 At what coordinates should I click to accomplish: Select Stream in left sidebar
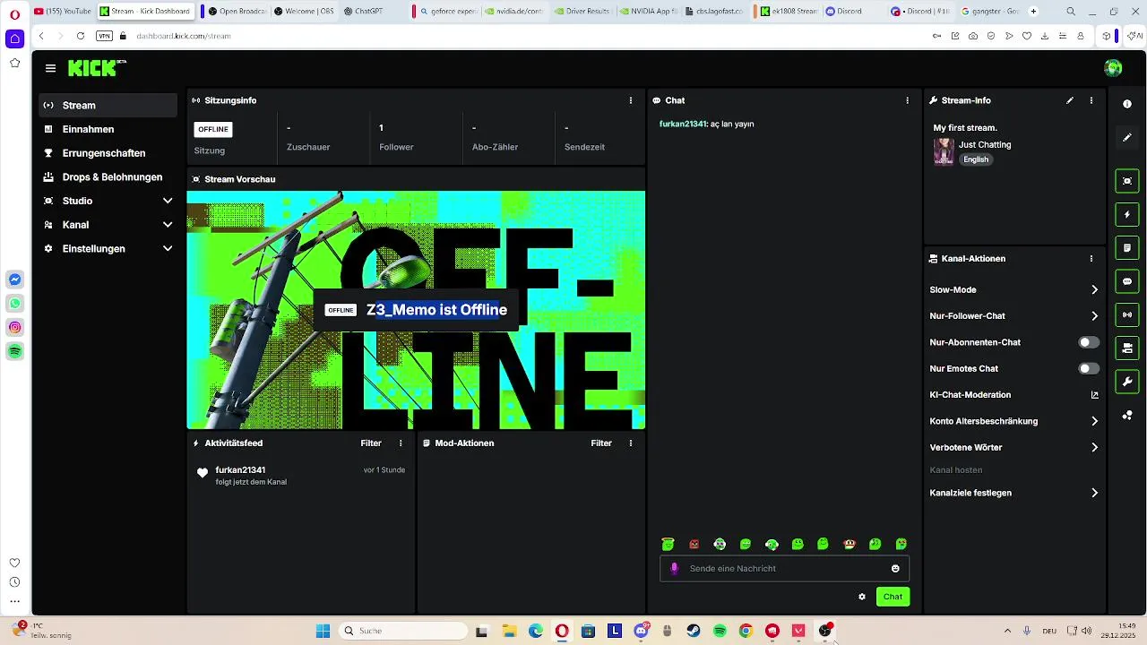point(108,105)
